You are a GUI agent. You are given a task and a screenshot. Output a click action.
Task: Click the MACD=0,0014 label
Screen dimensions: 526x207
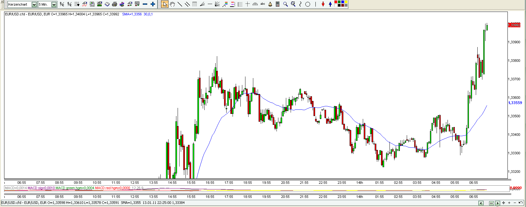pyautogui.click(x=16, y=188)
